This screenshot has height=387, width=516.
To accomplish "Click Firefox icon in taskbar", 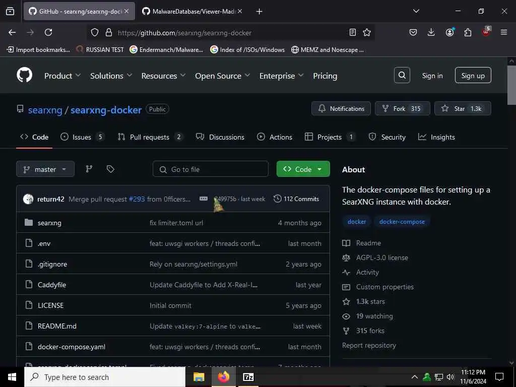I will 223,377.
